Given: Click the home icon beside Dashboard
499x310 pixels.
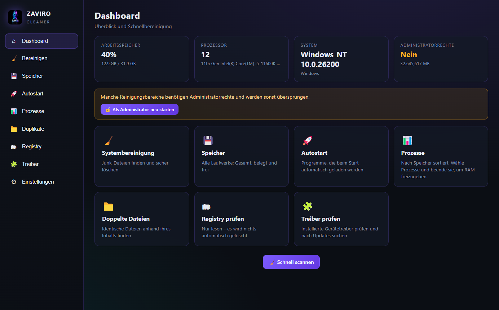Looking at the screenshot, I should click(14, 41).
